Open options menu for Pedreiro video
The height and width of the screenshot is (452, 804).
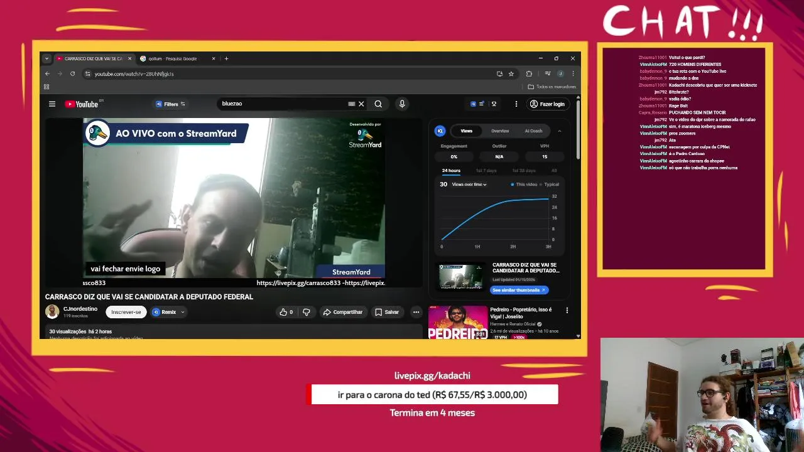567,310
